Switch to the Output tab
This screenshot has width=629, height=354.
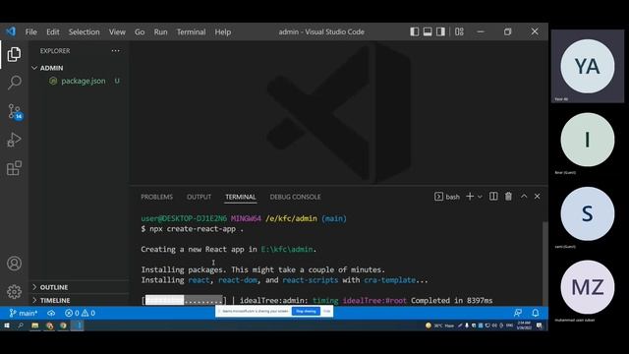click(199, 197)
